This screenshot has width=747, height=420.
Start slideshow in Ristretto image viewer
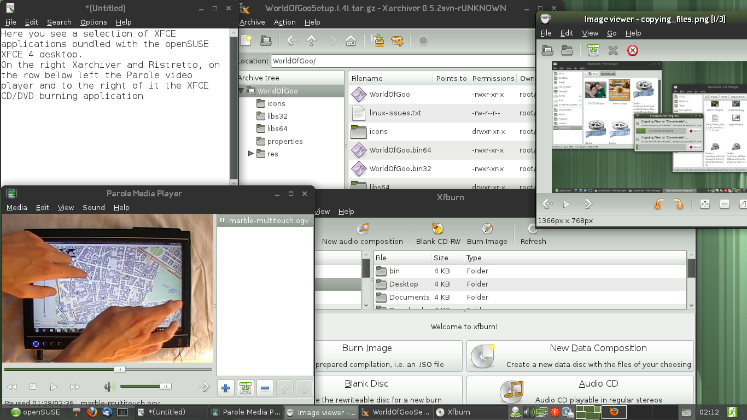coord(566,204)
